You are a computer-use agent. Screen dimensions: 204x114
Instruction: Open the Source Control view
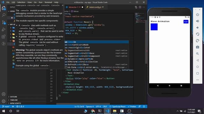(x=4, y=22)
